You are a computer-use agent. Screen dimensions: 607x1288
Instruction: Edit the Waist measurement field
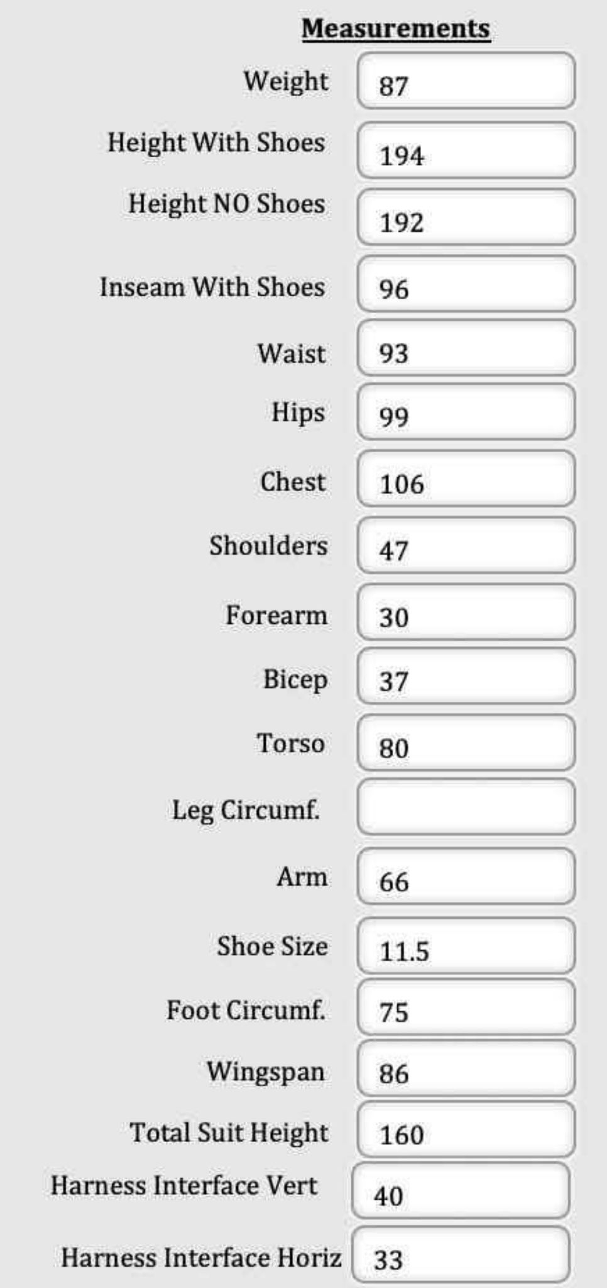466,348
